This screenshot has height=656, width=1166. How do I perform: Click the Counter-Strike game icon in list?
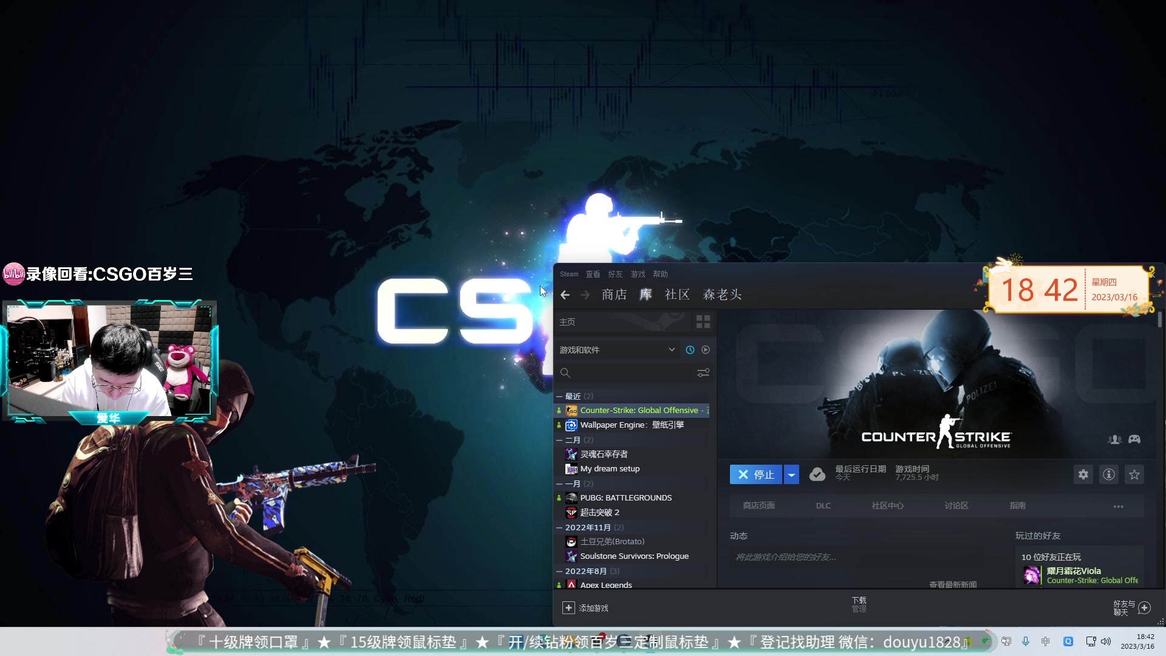[x=571, y=411]
